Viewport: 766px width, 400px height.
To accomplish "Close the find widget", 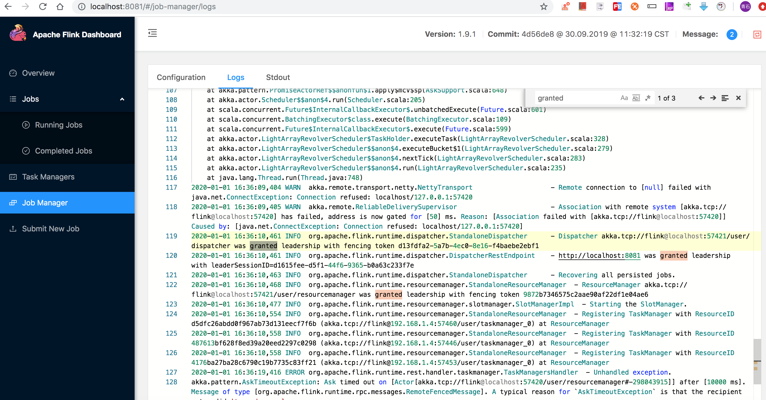I will pos(738,98).
